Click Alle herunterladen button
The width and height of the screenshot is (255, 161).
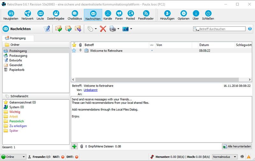click(237, 146)
